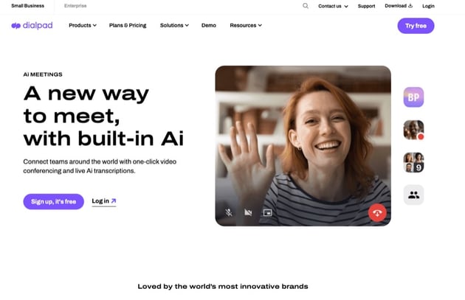Follow the Log in arrow link
This screenshot has width=465, height=300.
pos(104,201)
